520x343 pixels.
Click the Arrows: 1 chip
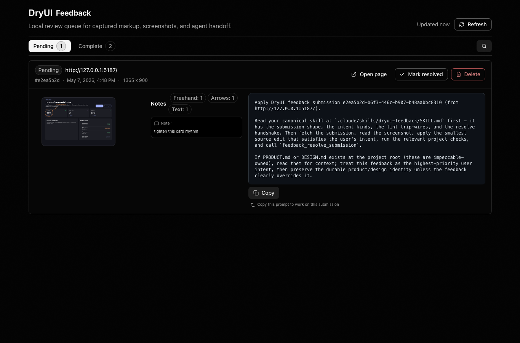click(222, 98)
